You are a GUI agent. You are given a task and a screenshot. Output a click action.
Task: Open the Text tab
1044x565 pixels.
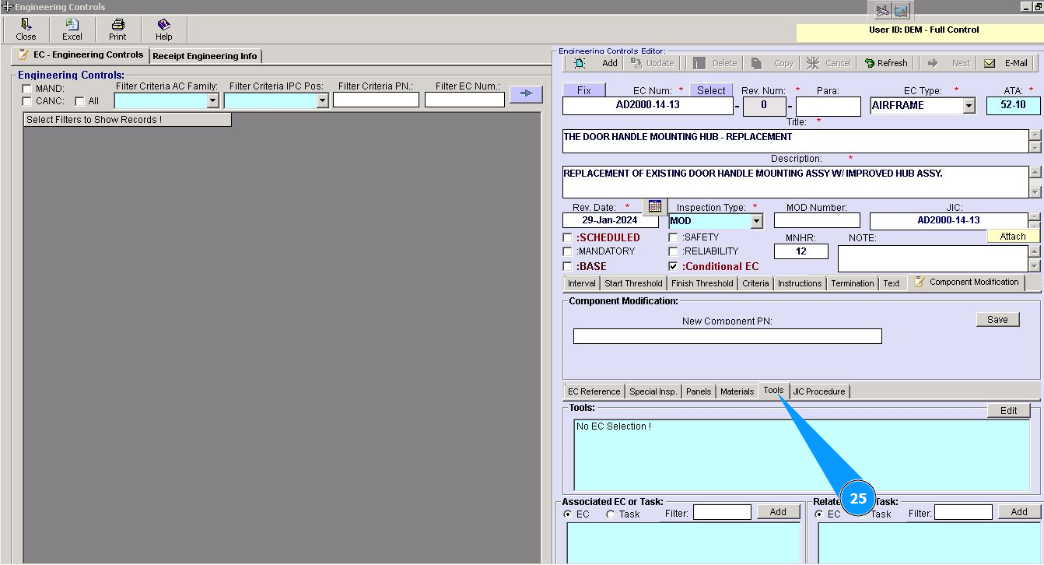point(892,283)
